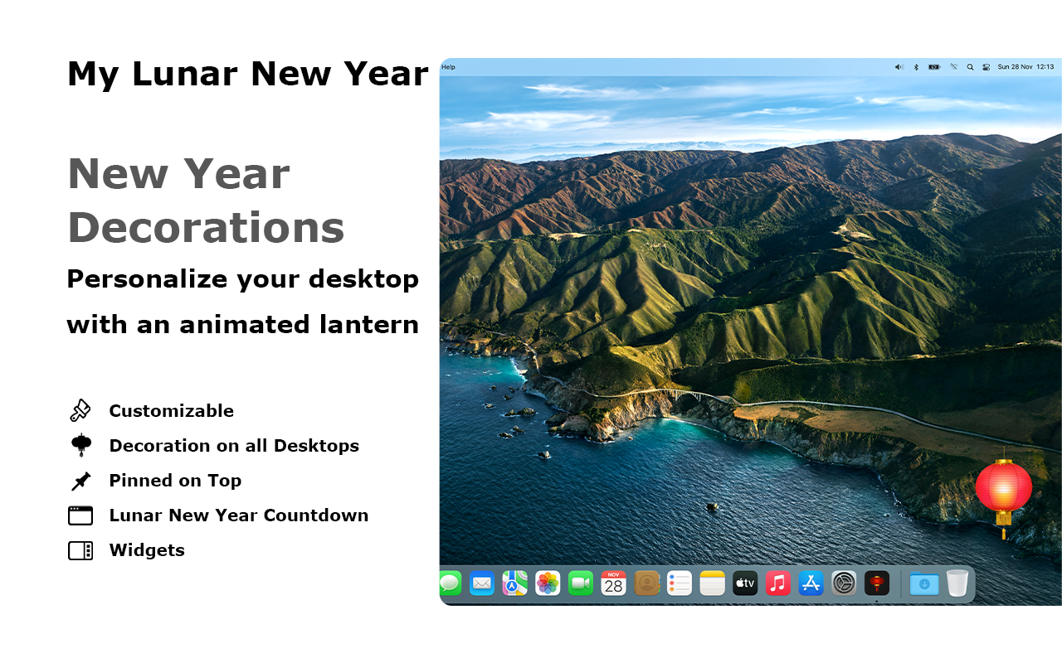
Task: Open the Help menu
Action: pos(446,66)
